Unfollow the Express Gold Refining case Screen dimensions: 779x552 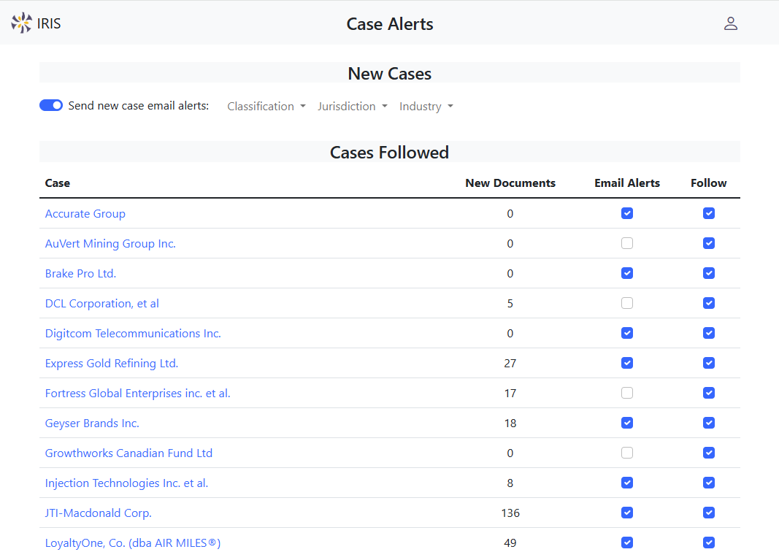(709, 363)
